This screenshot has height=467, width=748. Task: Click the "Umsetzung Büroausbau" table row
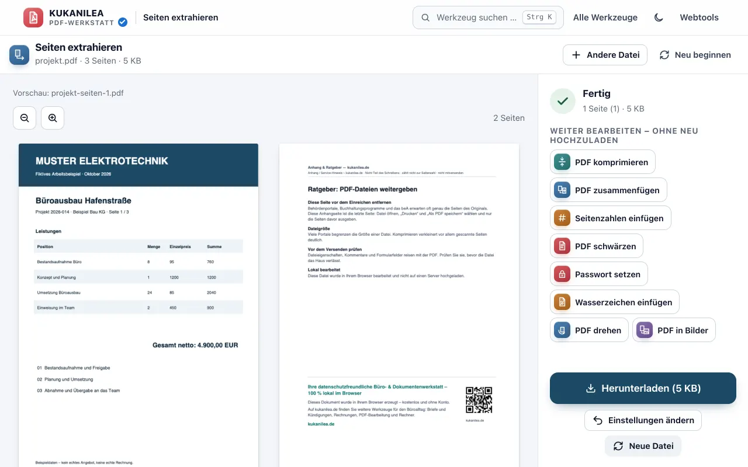(x=138, y=292)
